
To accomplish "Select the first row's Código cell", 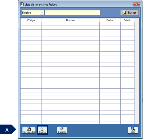I will point(31,24).
